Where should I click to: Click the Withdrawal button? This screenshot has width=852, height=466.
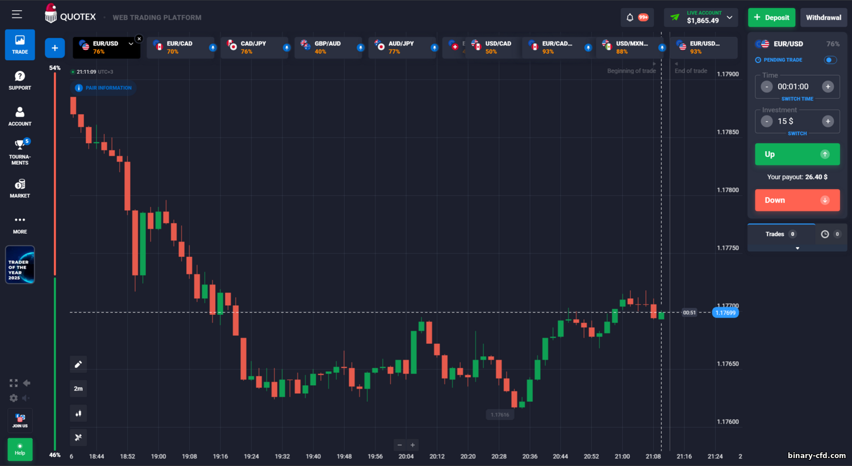pos(823,18)
